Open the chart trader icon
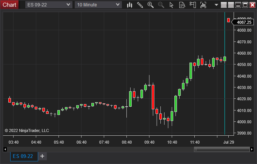257x164 pixels. (193, 5)
